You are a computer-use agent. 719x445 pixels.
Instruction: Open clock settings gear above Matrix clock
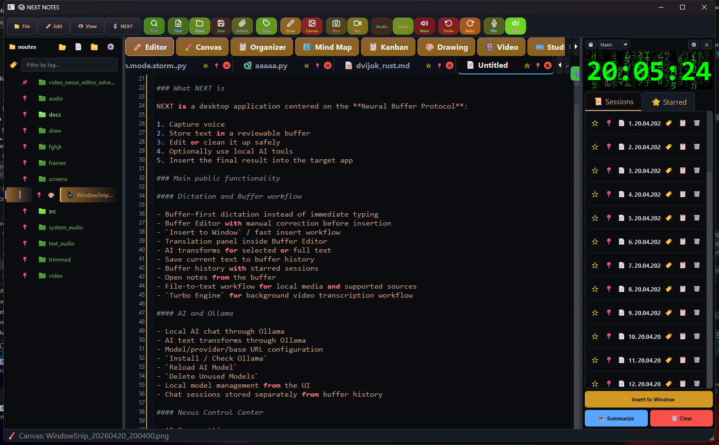point(694,45)
